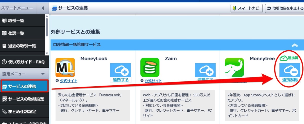Click the Moneytree service name text
The height and width of the screenshot is (124, 304).
click(x=262, y=59)
